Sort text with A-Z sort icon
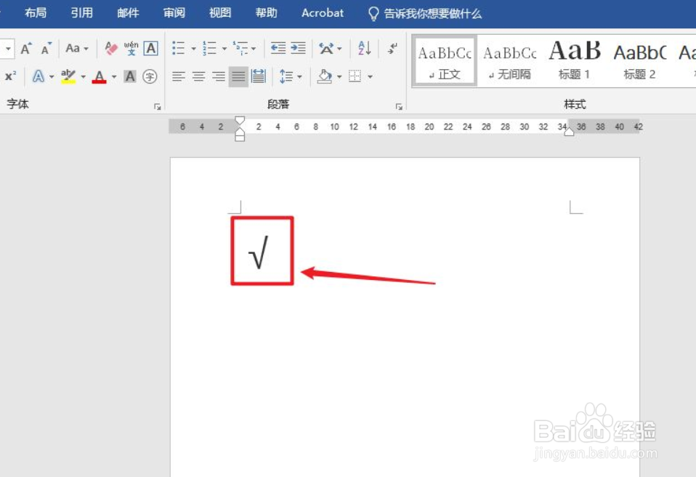 coord(364,48)
